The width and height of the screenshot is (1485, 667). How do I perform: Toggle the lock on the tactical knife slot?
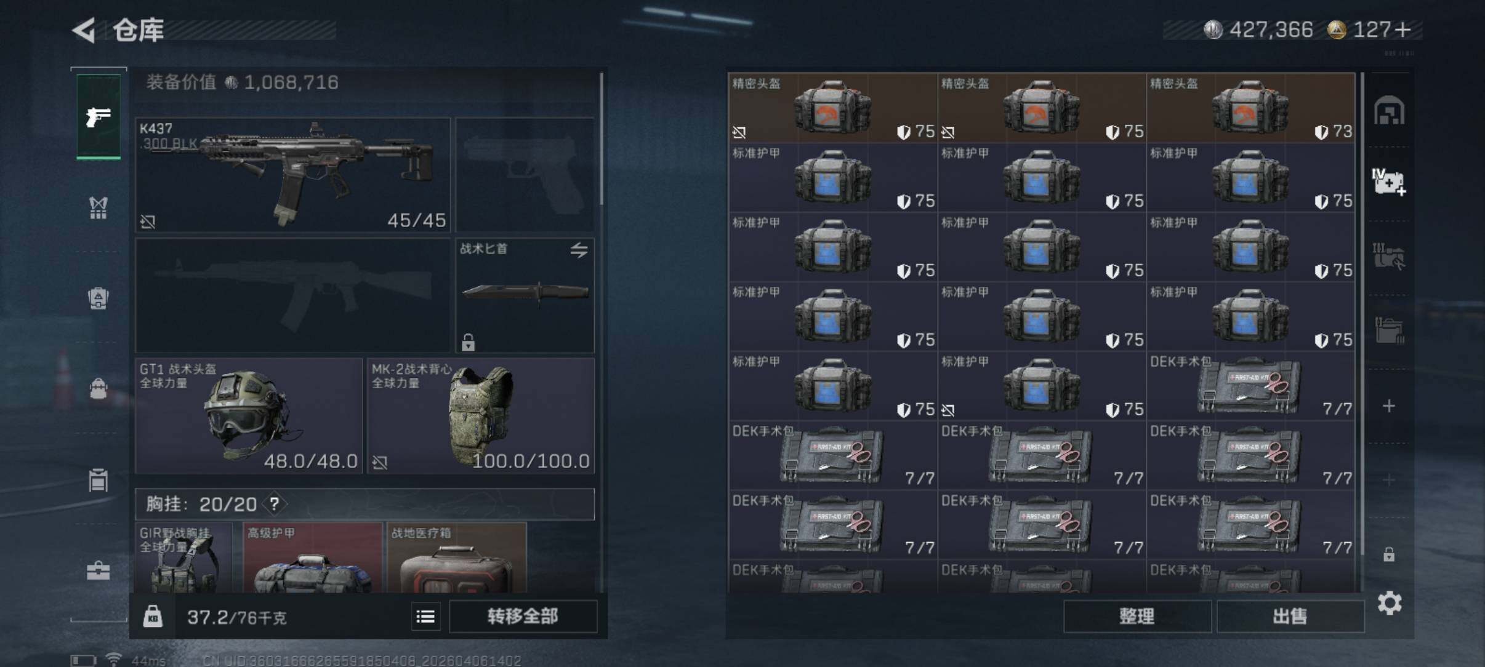pos(469,341)
